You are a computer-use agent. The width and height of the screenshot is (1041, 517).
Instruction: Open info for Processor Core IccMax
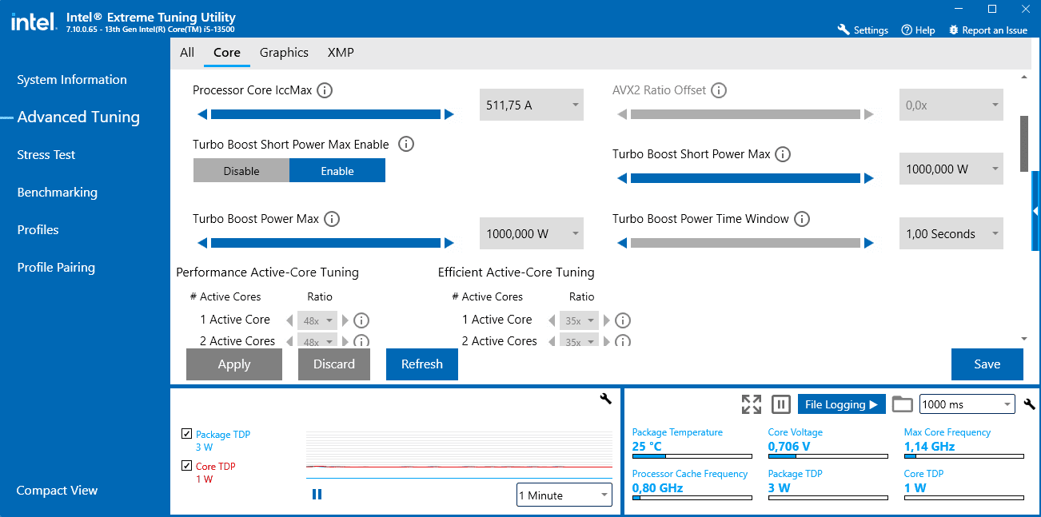[x=325, y=90]
